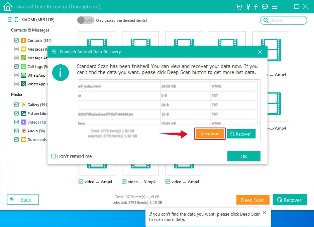314x227 pixels.
Task: Turn on Only display deleted items toggle
Action: (x=86, y=20)
